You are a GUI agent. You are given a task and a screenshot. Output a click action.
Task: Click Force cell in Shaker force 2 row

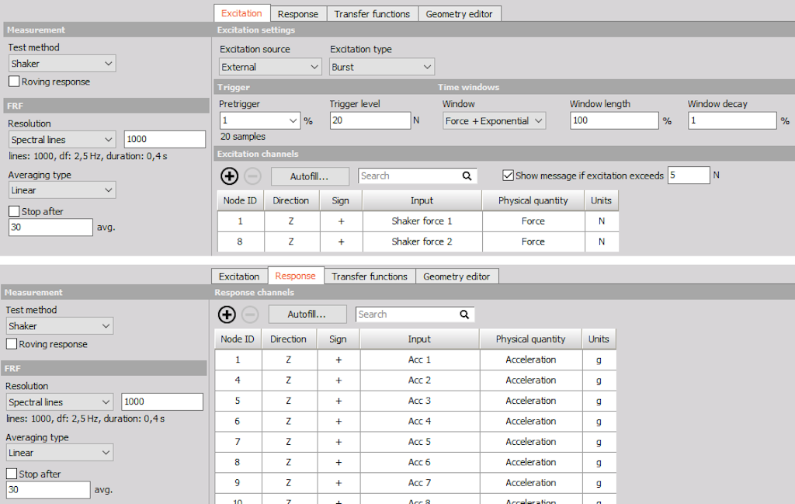tap(533, 242)
